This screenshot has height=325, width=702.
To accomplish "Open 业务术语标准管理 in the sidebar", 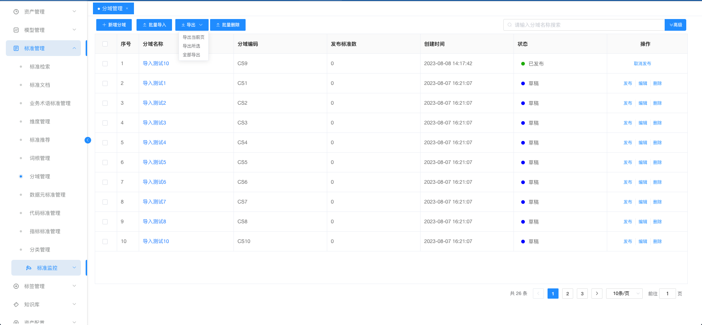I will pos(50,103).
